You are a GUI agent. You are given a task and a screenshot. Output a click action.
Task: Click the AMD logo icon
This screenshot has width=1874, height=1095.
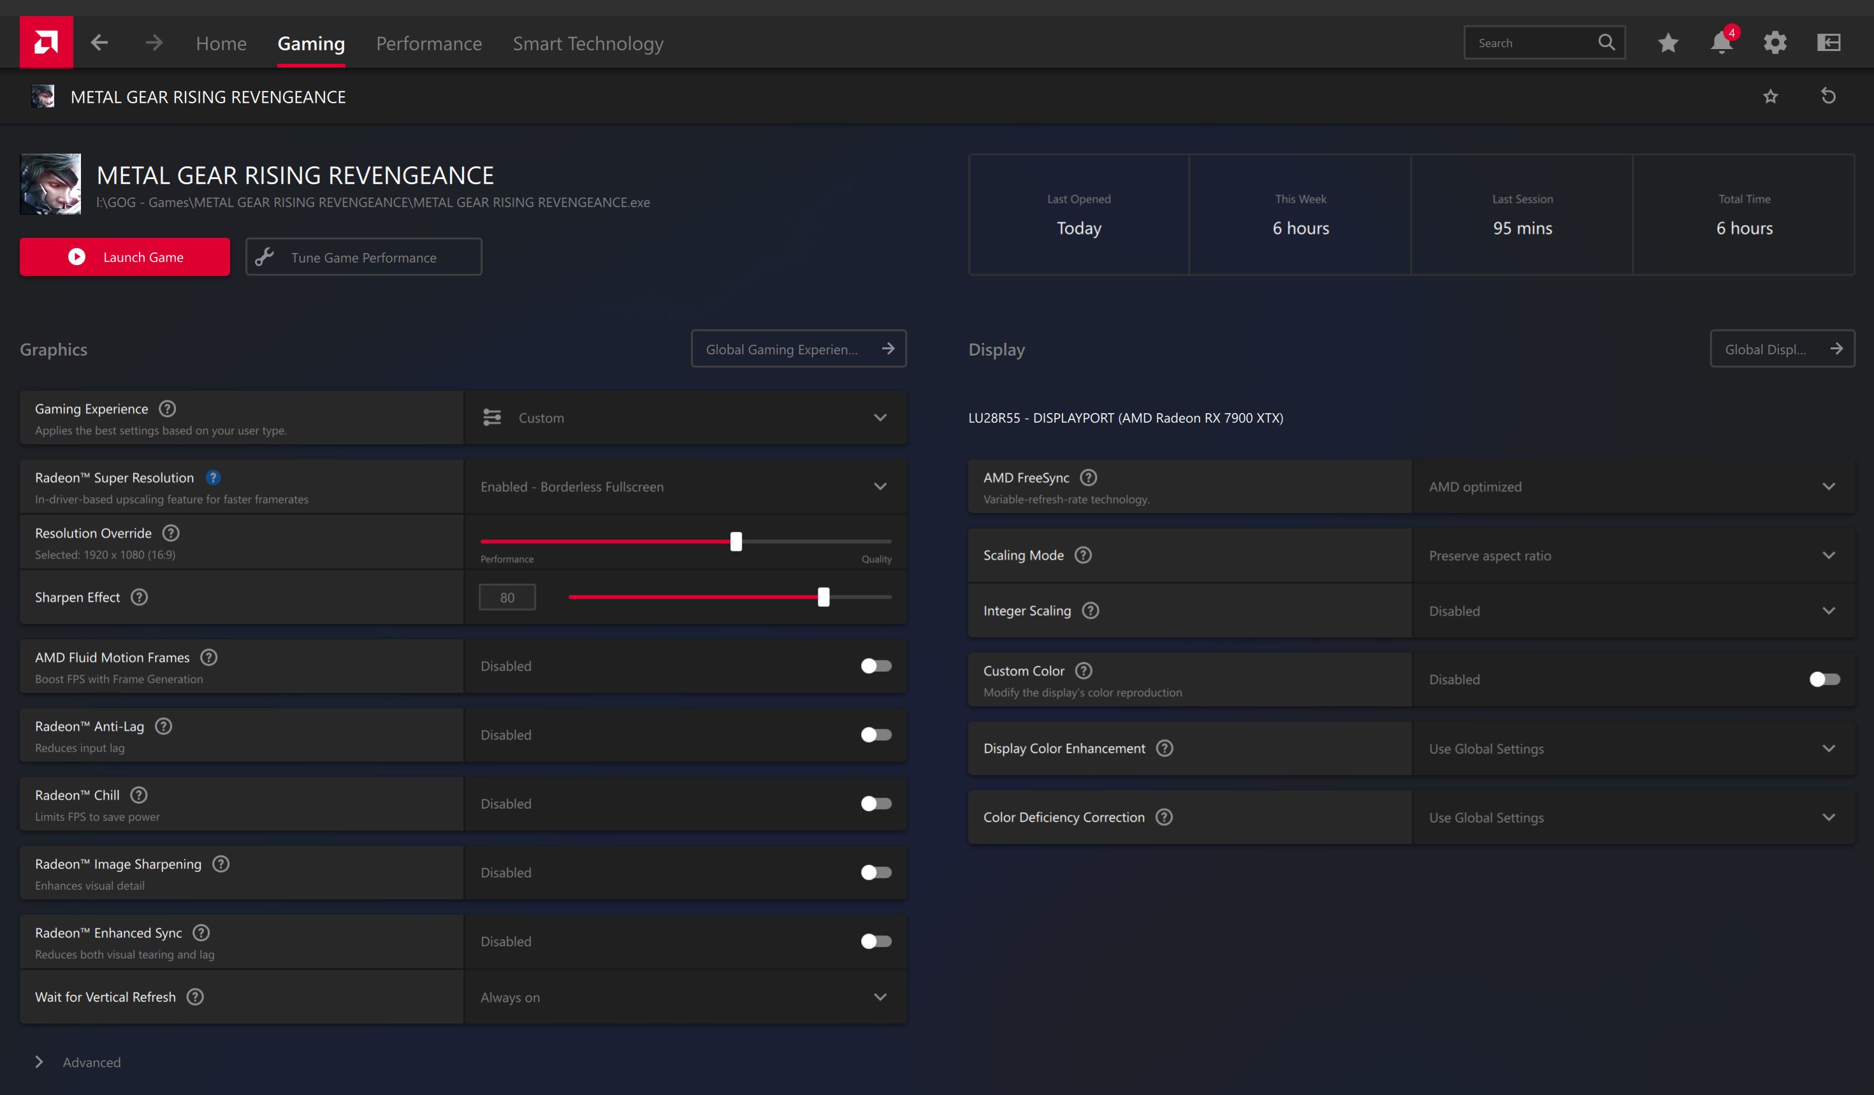coord(46,42)
